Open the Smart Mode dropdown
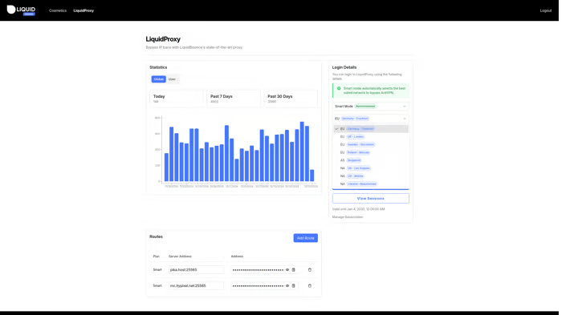 click(371, 107)
